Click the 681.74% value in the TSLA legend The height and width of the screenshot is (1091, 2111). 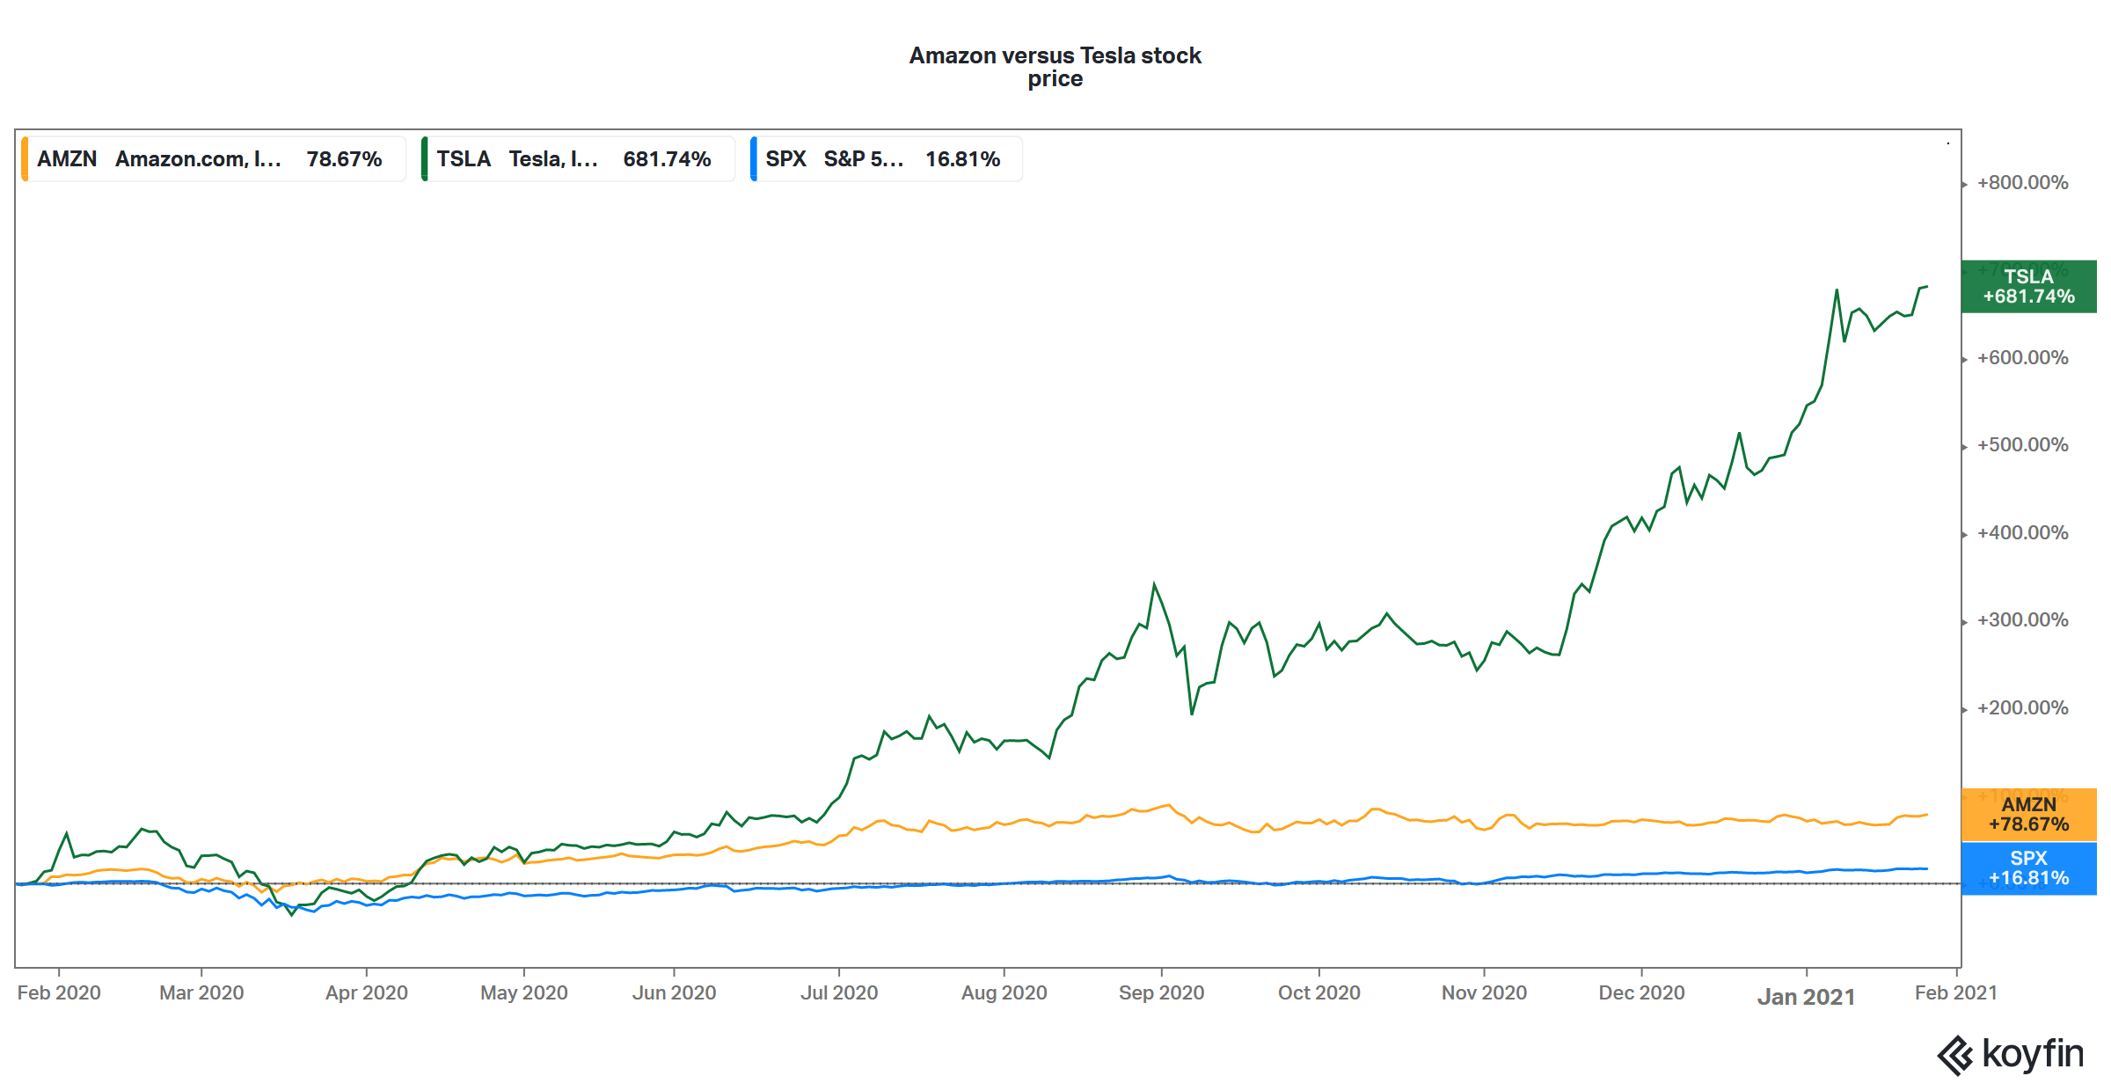point(667,159)
